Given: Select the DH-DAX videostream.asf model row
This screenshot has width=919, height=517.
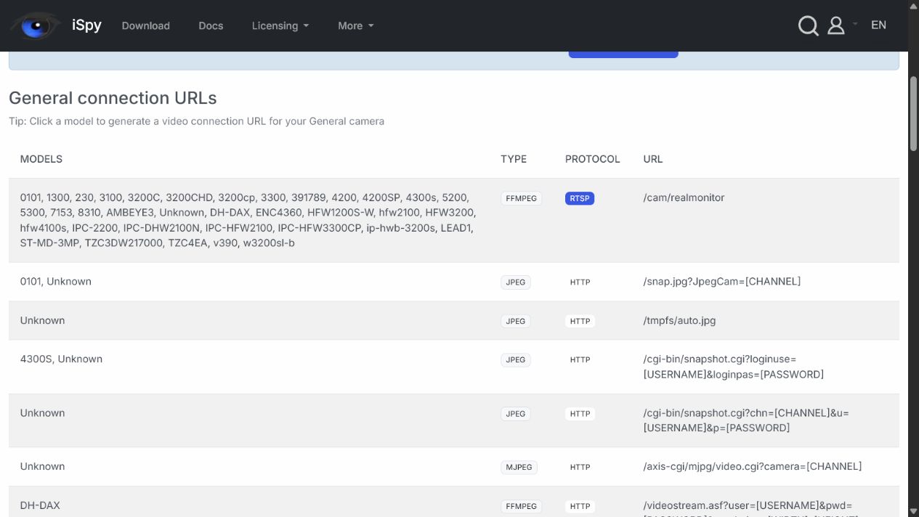Looking at the screenshot, I should [40, 505].
